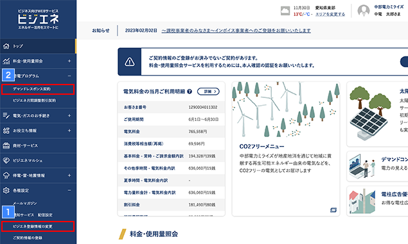Screen dimensions: 408x244
Task: Click the list-edit icon beside 電気・ガスのお手続き
Action: (6, 116)
